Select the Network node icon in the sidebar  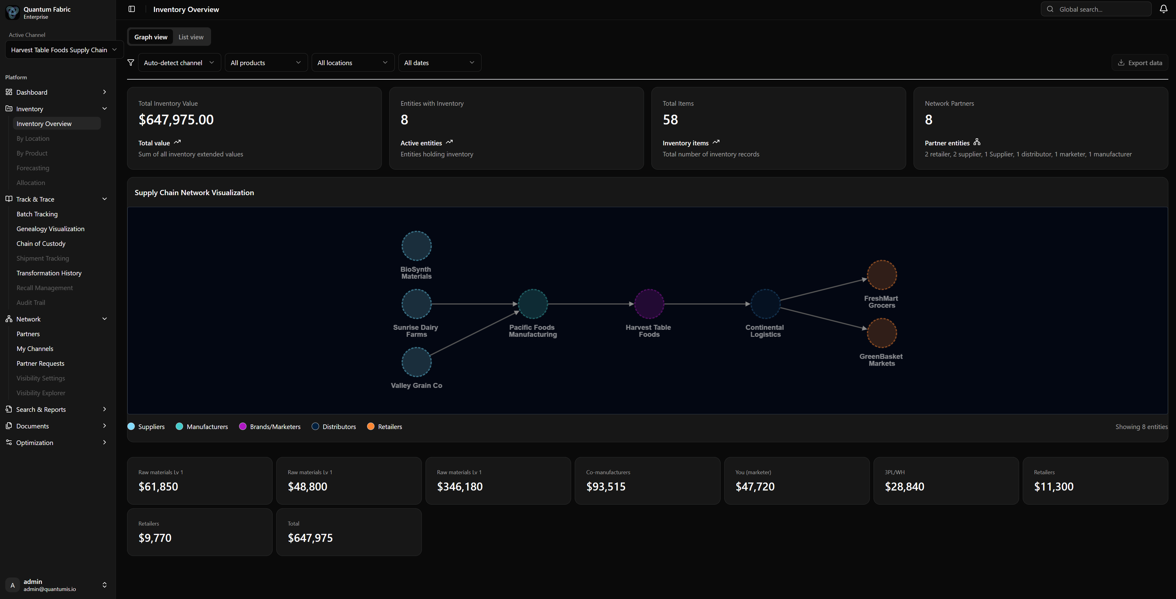point(9,319)
